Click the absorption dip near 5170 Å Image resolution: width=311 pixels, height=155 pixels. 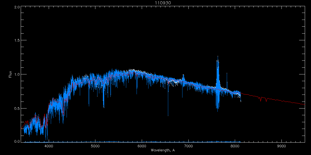(x=104, y=96)
